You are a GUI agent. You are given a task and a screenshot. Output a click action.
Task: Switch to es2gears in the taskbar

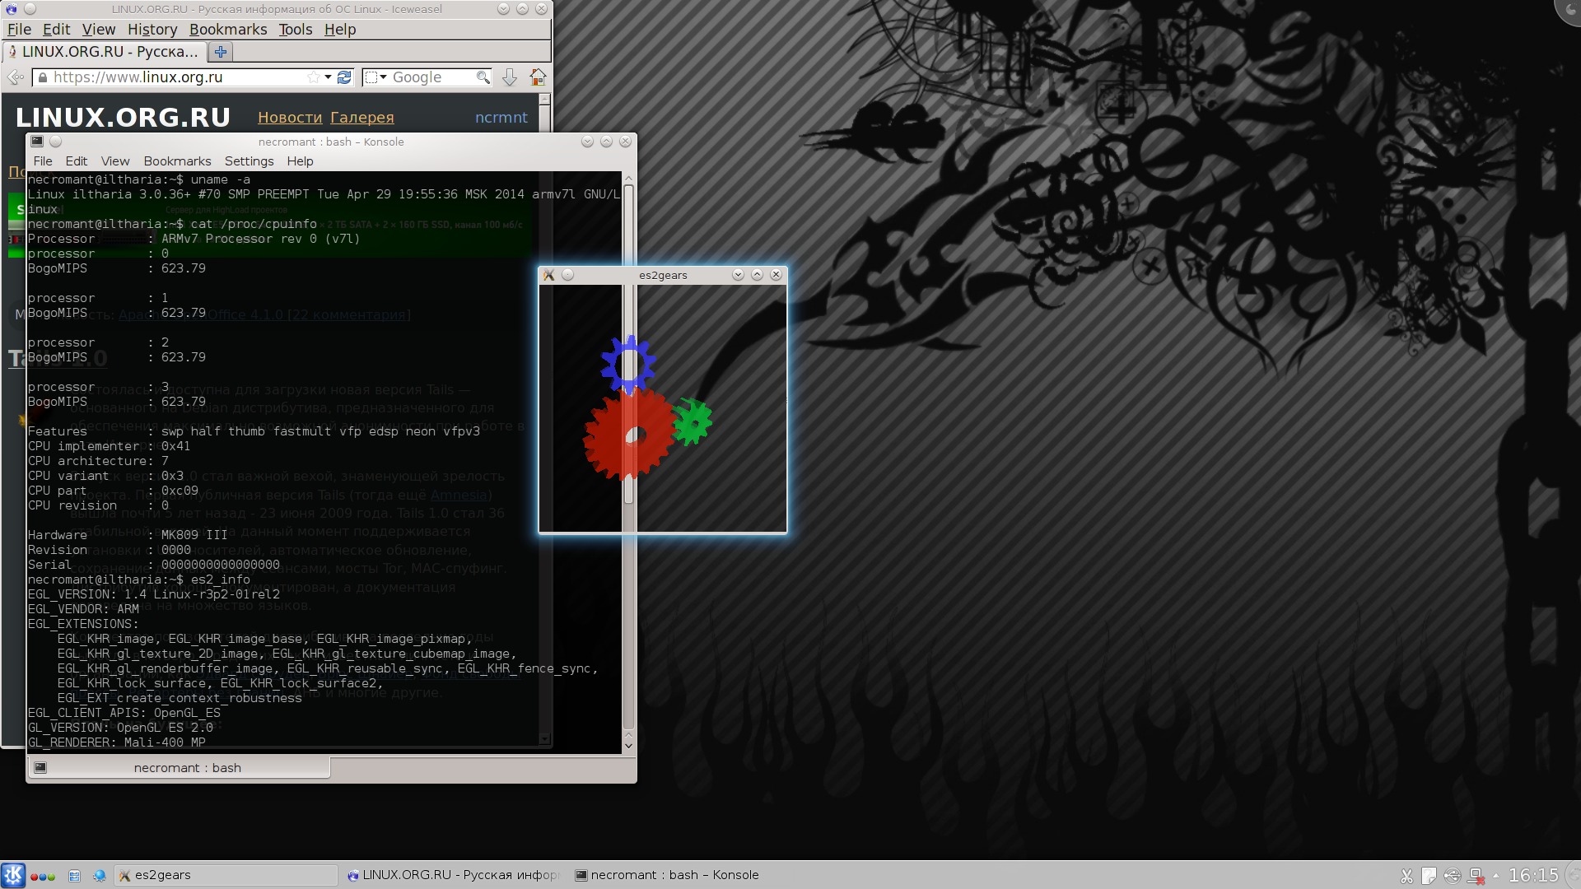tap(226, 875)
